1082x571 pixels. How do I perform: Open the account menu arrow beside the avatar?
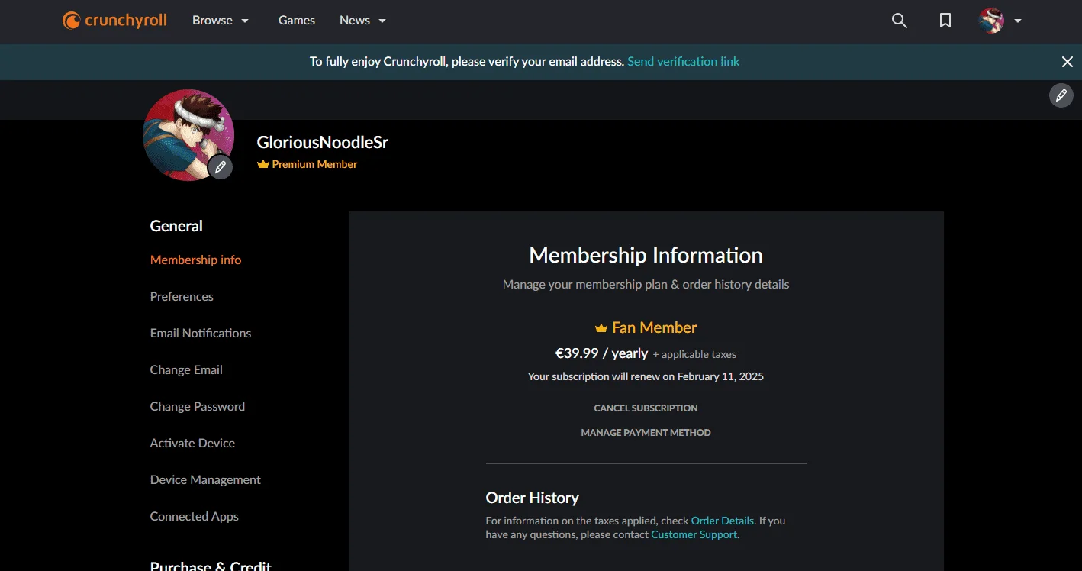coord(1018,21)
